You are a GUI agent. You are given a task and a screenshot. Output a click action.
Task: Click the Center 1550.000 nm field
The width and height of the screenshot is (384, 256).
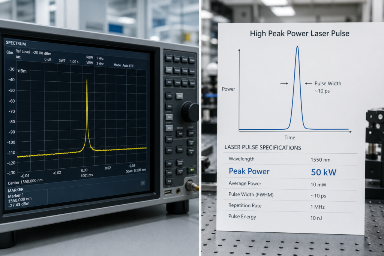point(25,182)
